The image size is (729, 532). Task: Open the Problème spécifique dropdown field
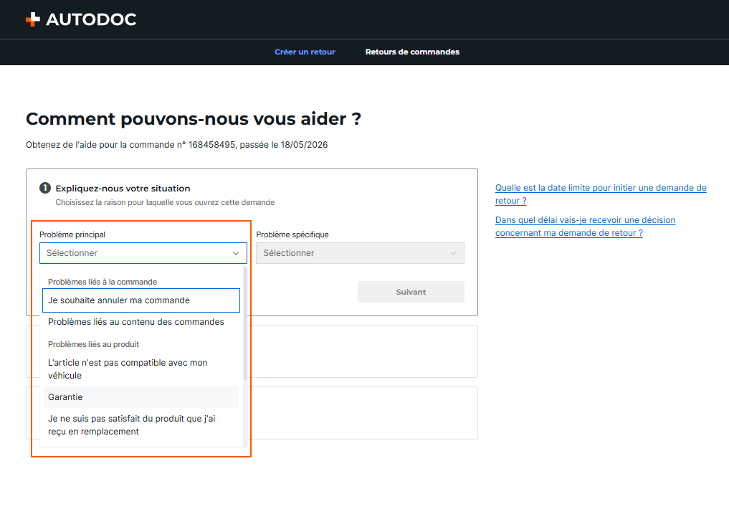tap(360, 253)
